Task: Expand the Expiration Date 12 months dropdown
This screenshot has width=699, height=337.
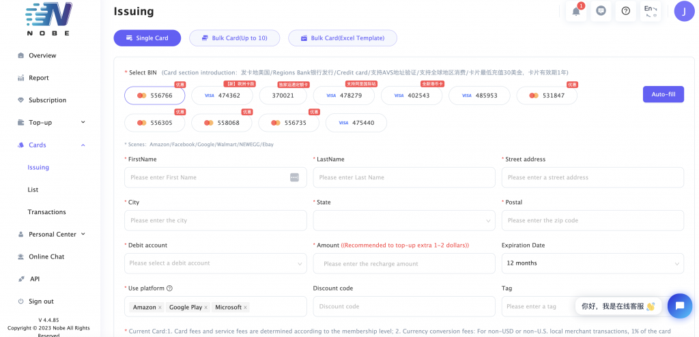Action: pos(592,263)
